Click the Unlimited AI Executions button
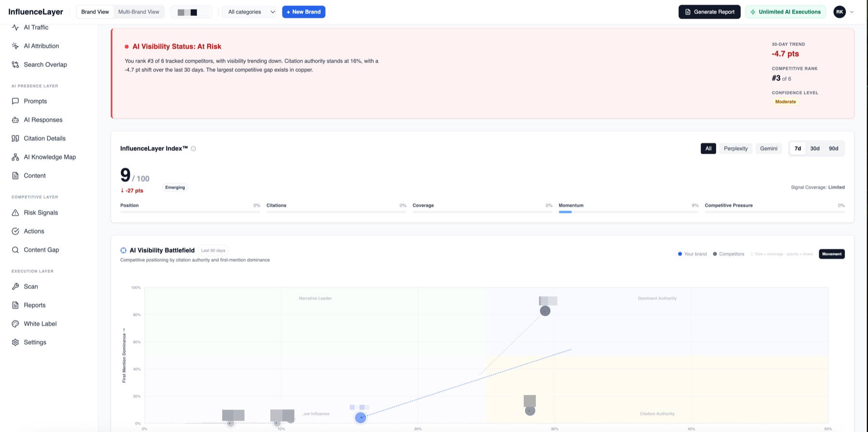Viewport: 868px width, 432px height. click(785, 12)
